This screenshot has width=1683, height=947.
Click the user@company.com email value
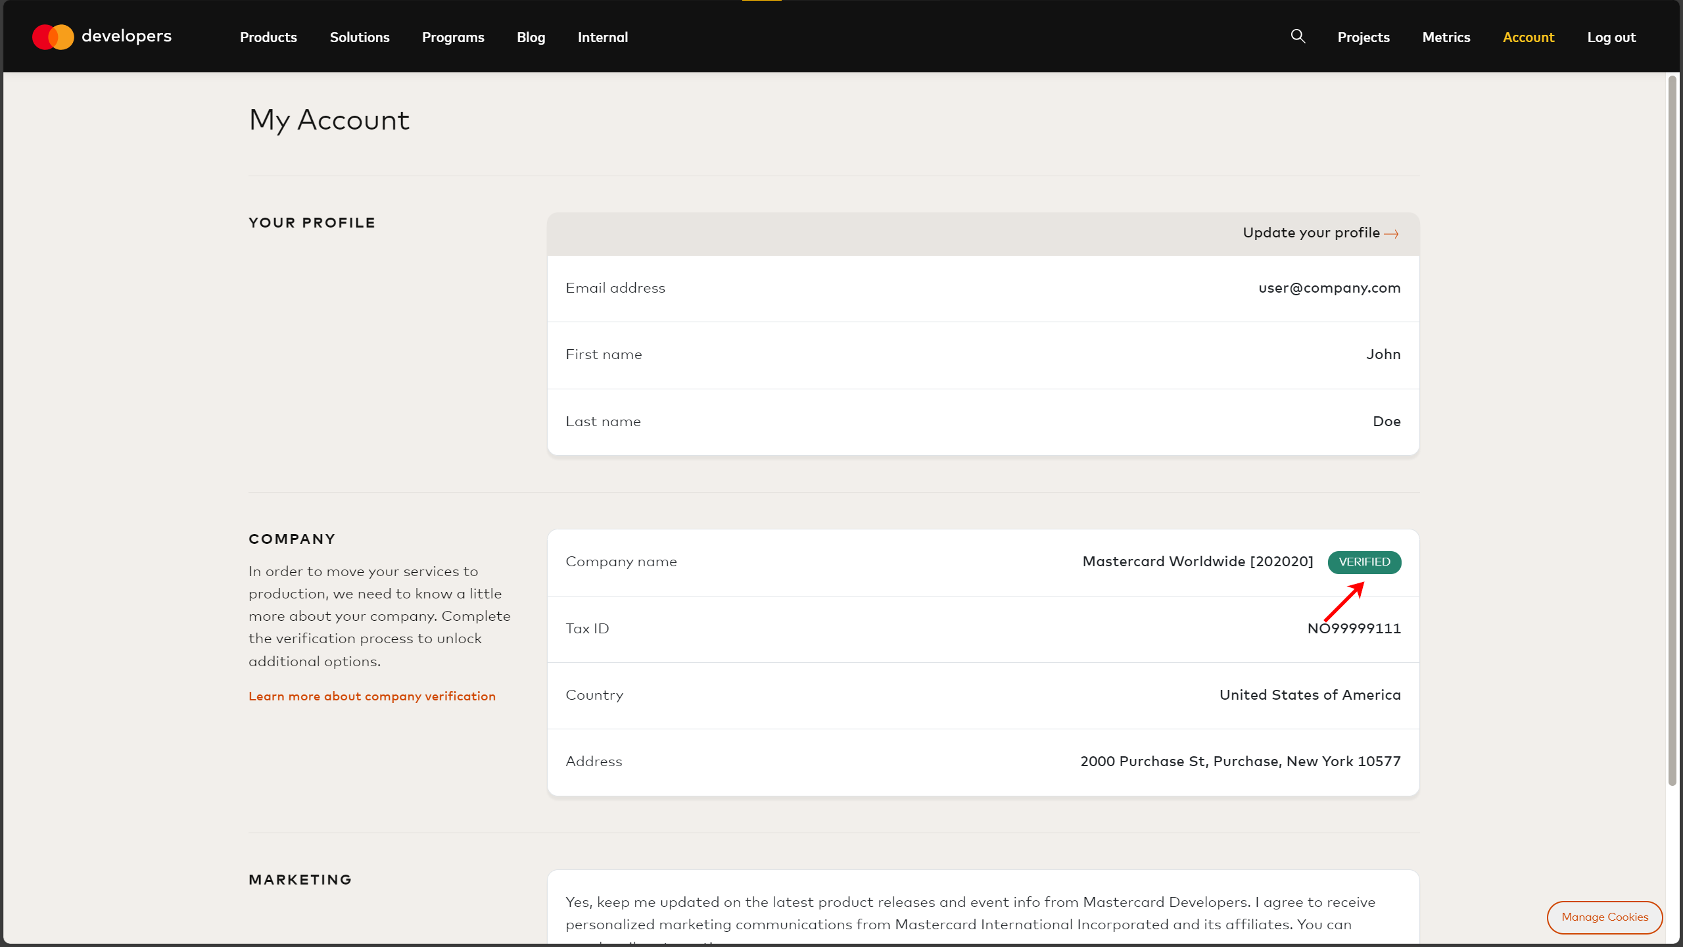coord(1329,288)
